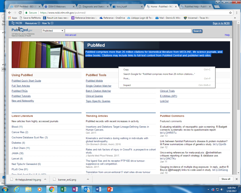Image resolution: width=241 pixels, height=193 pixels.
Task: Open the Apps grid in bookmarks bar
Action: [x=13, y=18]
